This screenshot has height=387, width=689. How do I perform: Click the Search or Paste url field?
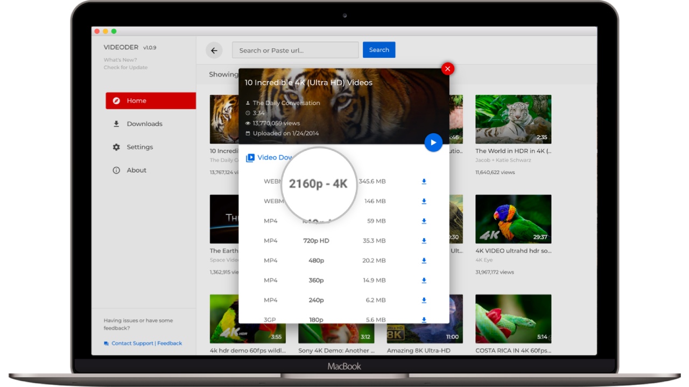point(295,50)
